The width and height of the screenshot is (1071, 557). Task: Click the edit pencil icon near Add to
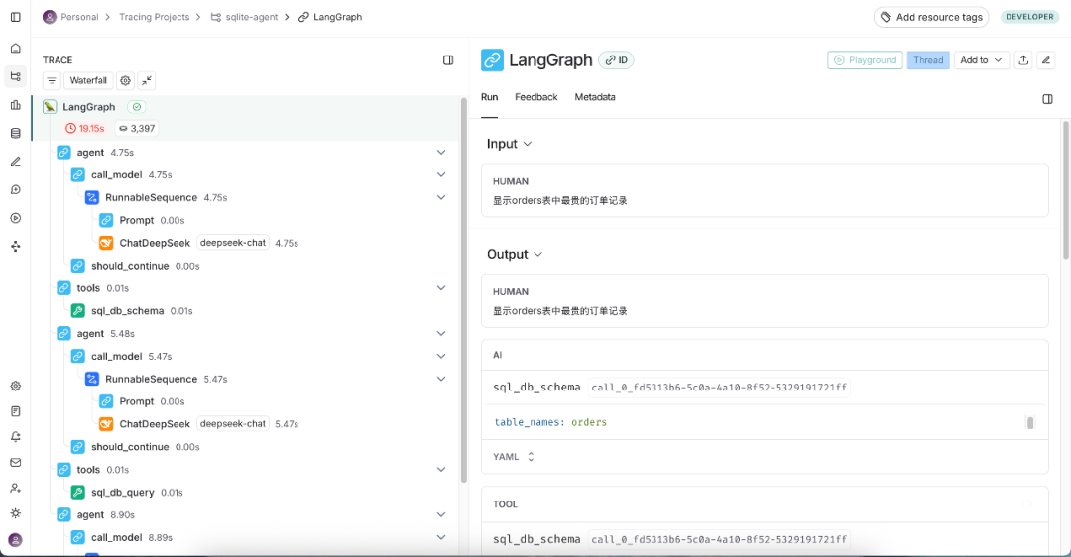pos(1046,60)
